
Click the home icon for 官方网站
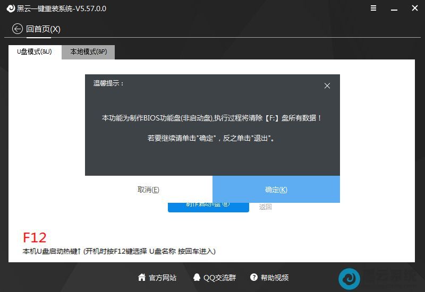tap(142, 277)
